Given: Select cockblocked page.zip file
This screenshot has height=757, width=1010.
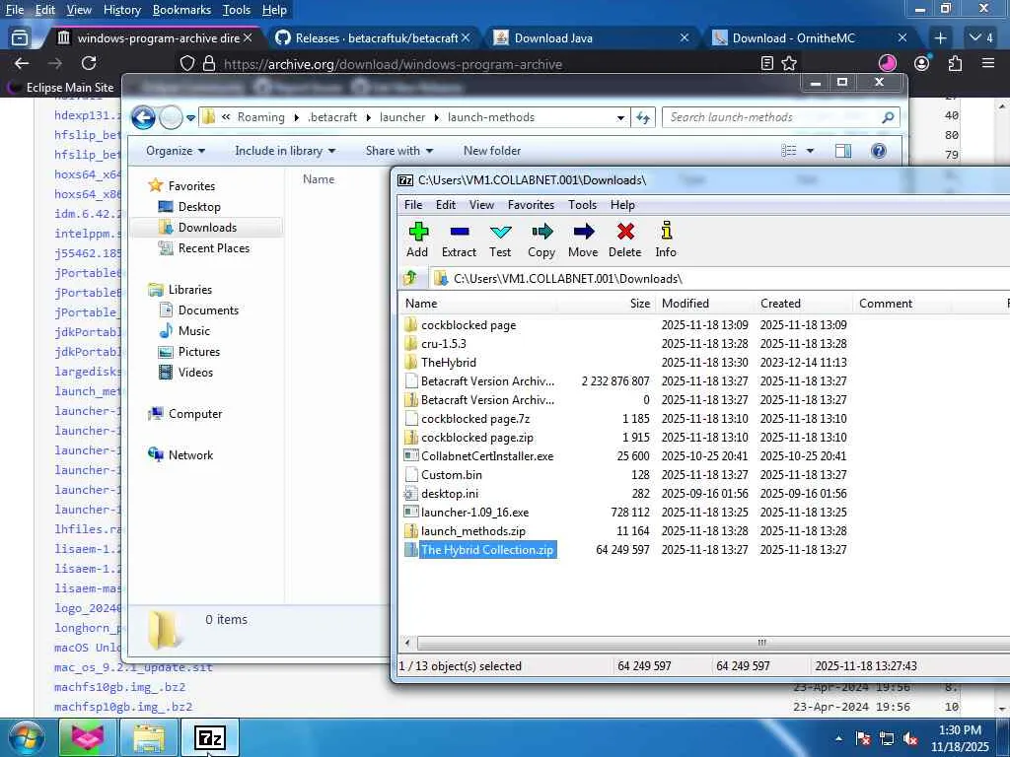Looking at the screenshot, I should 477,437.
